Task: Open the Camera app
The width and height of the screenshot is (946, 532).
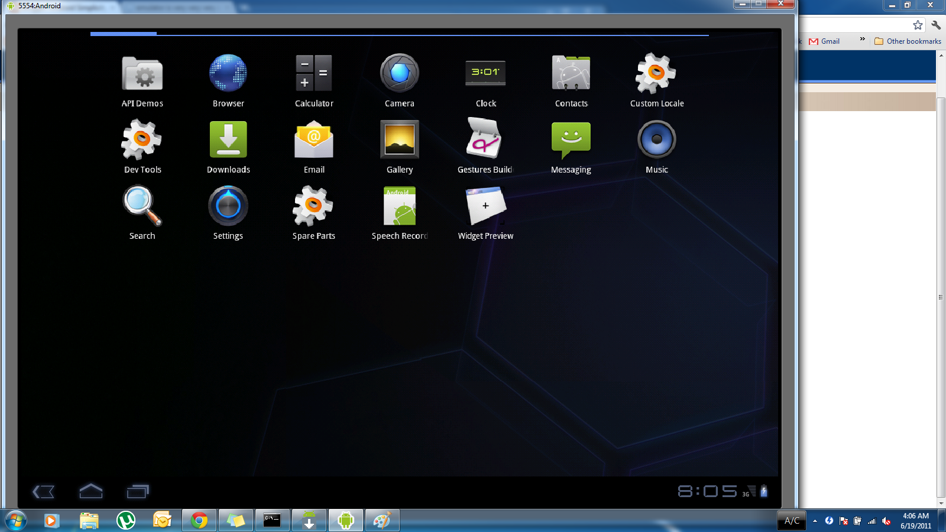Action: tap(399, 73)
